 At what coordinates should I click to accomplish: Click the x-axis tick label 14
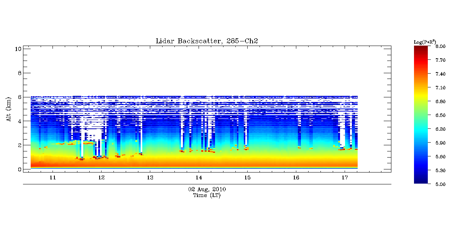tap(199, 178)
